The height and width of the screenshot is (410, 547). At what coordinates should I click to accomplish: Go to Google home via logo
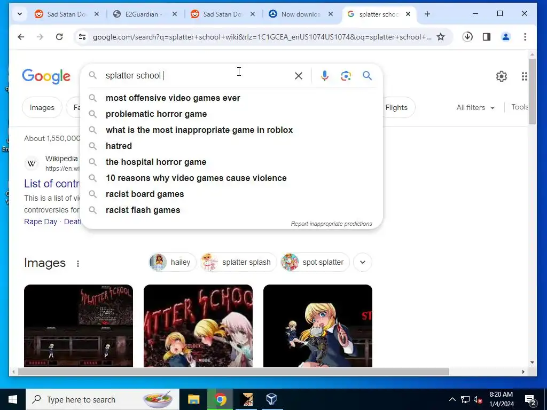46,76
